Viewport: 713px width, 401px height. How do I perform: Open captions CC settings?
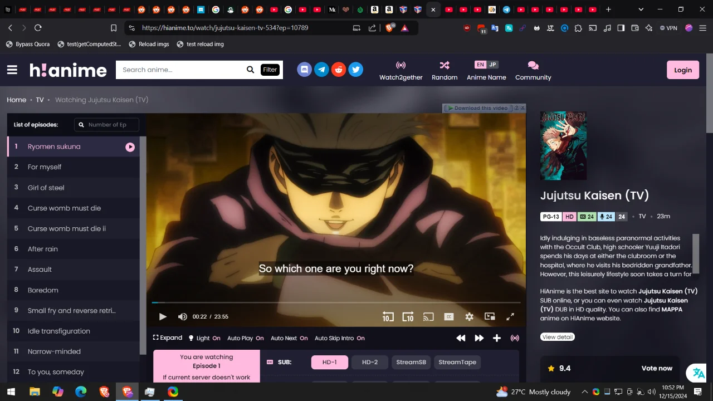[x=449, y=317]
